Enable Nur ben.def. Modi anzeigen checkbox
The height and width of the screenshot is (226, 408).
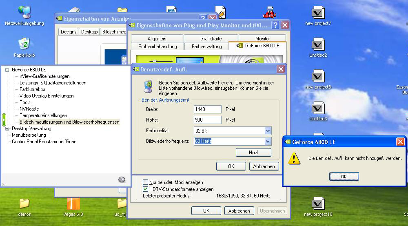coord(146,182)
